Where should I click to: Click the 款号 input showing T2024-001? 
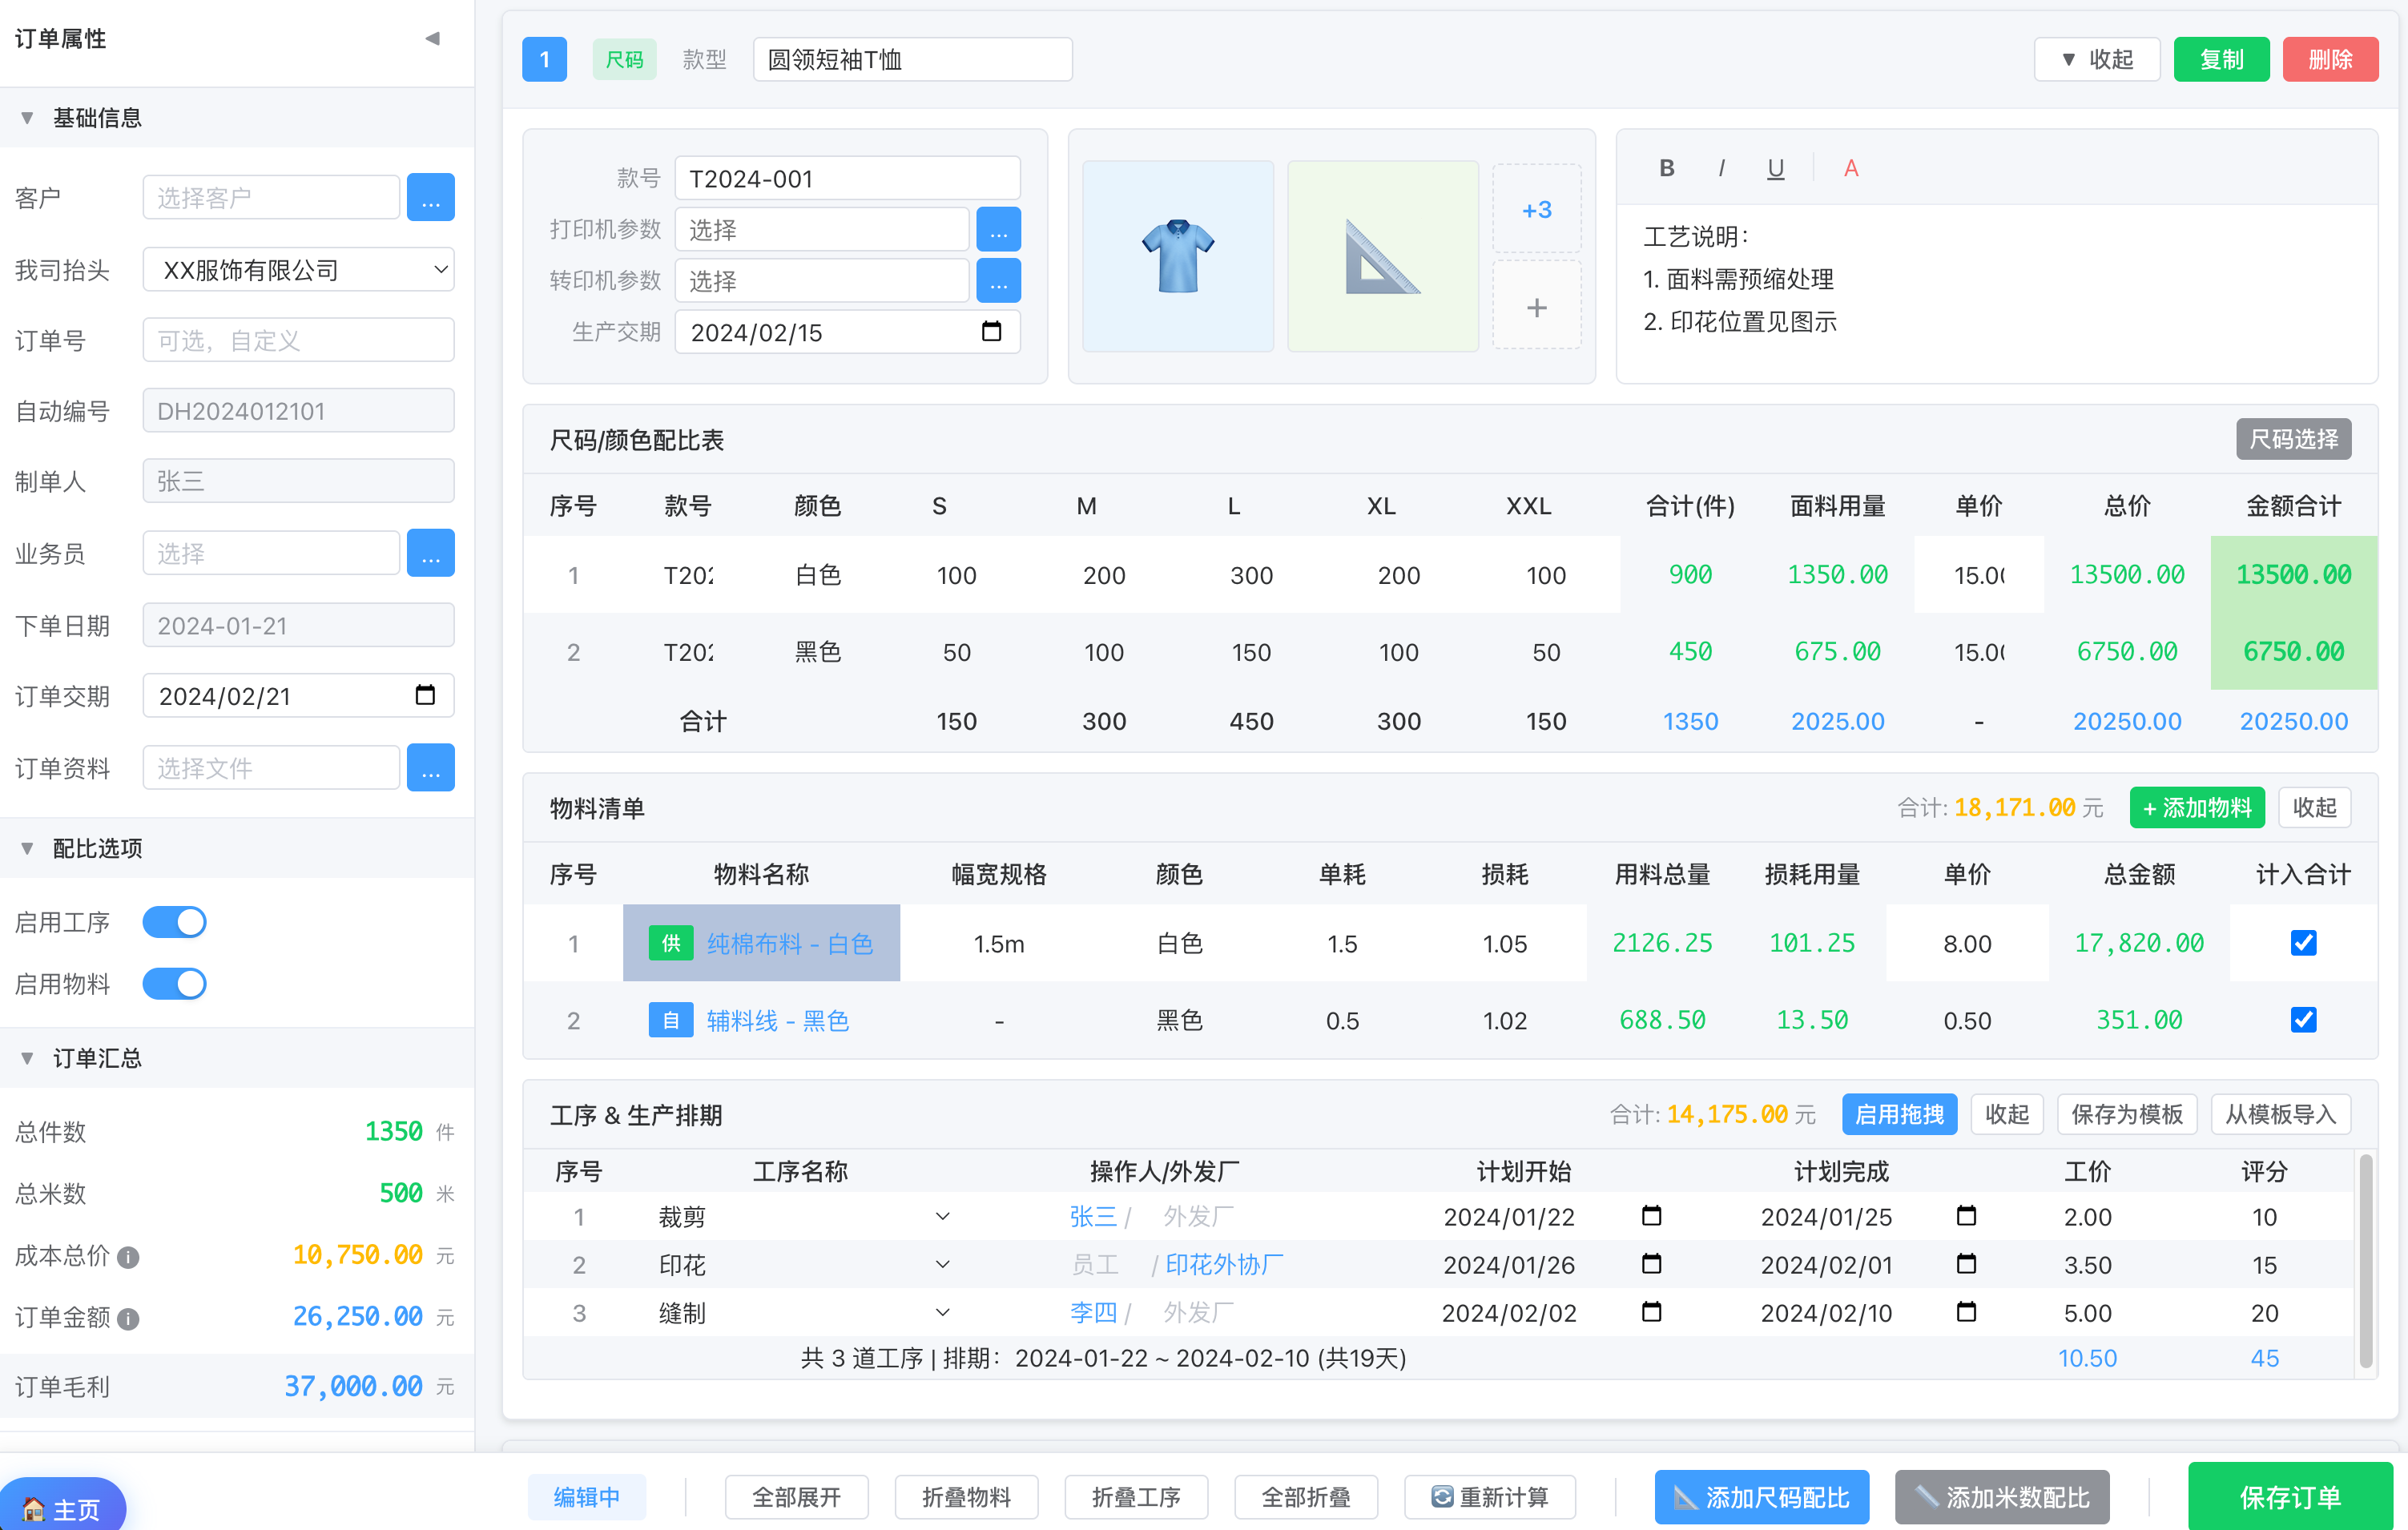point(846,177)
